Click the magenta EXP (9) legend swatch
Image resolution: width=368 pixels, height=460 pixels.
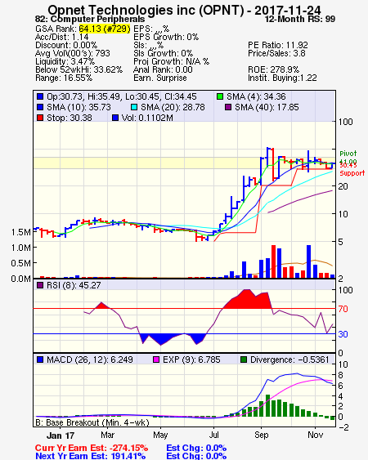click(x=156, y=360)
